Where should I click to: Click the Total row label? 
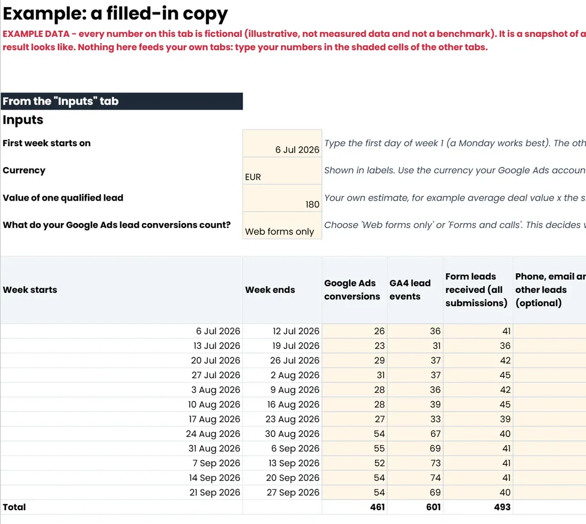(14, 507)
